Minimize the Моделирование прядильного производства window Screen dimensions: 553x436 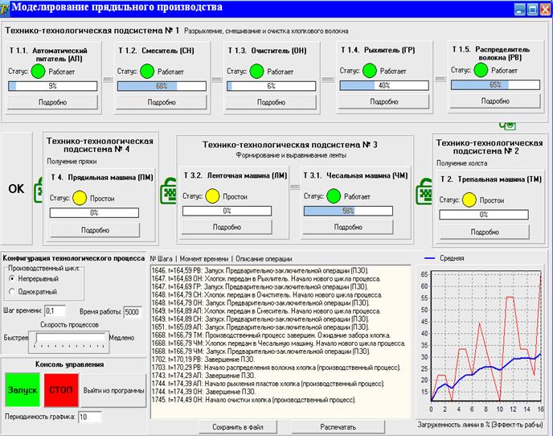point(520,9)
